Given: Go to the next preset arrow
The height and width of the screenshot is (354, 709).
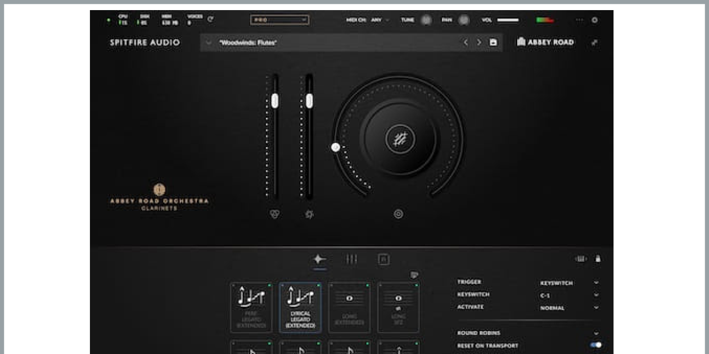Looking at the screenshot, I should coord(479,43).
